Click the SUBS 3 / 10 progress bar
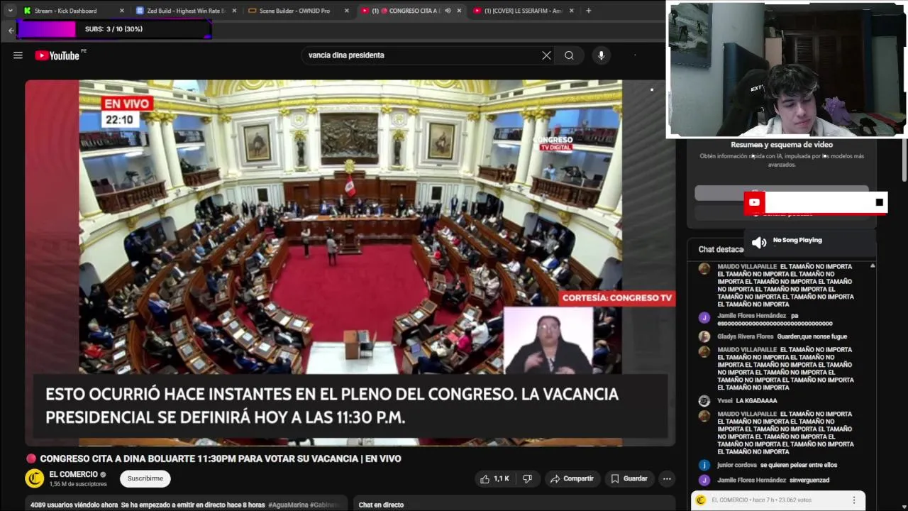908x511 pixels. (114, 29)
